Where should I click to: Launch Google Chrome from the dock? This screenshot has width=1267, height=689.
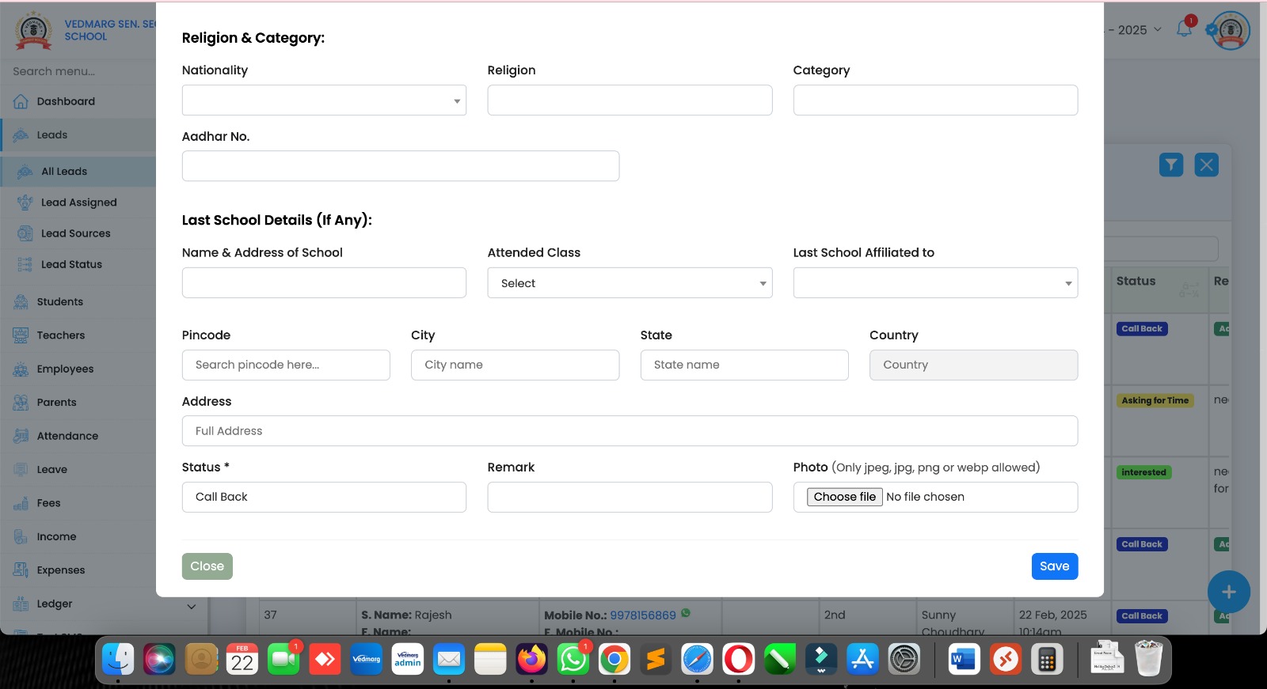pos(614,659)
